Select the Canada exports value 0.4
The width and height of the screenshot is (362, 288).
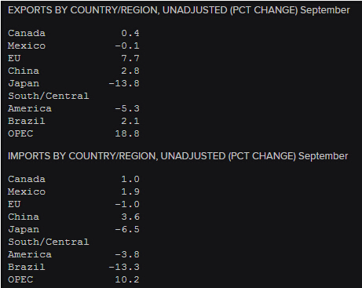(130, 33)
